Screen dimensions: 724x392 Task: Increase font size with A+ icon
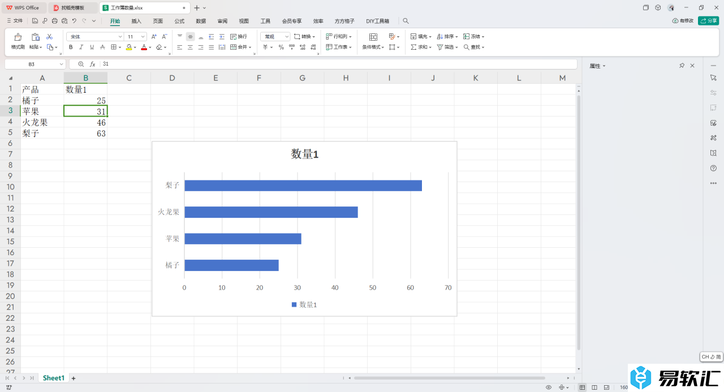tap(154, 36)
